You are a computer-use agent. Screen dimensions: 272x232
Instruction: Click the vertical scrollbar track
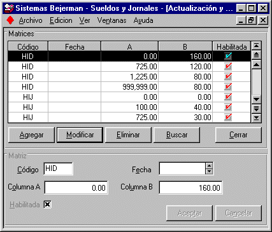[x=256, y=82]
